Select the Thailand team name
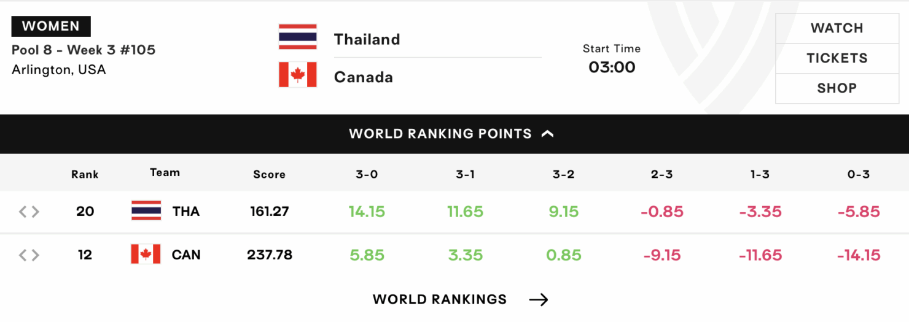The image size is (909, 322). click(367, 39)
